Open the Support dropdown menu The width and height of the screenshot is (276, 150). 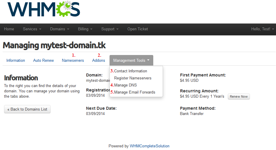[110, 29]
